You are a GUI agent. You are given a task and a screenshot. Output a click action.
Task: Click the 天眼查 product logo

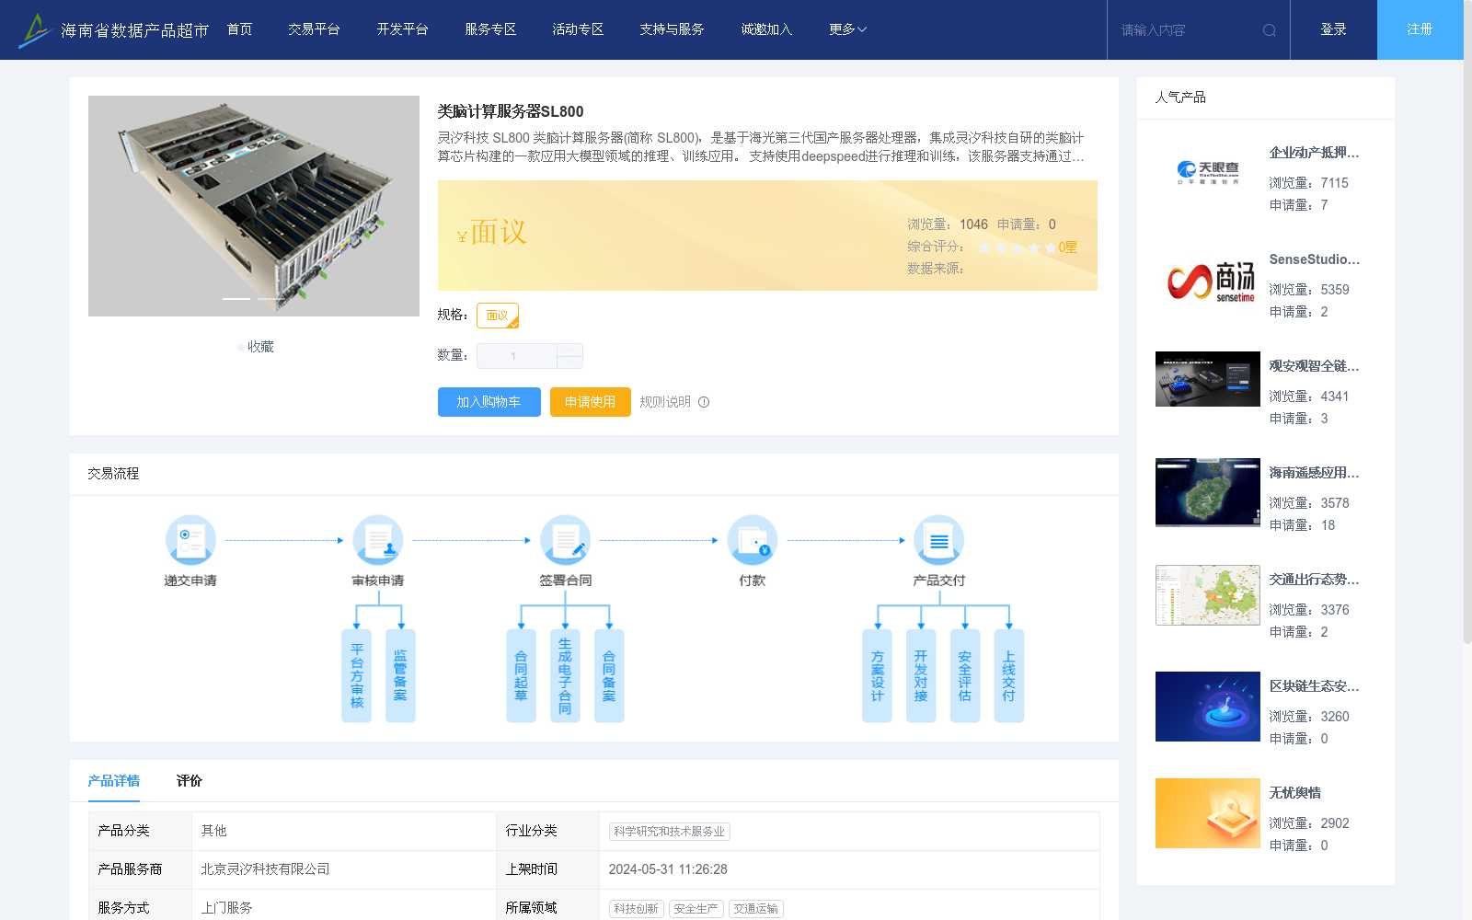pos(1208,173)
